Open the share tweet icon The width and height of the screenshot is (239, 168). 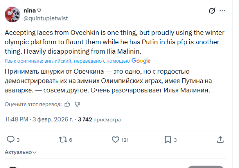(220, 139)
